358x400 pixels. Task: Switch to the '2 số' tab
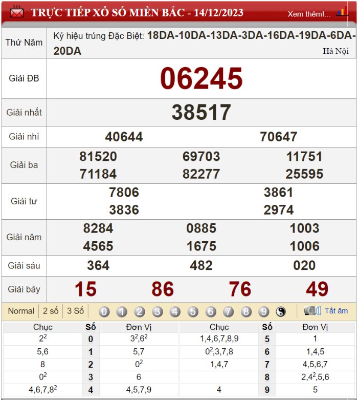point(51,311)
